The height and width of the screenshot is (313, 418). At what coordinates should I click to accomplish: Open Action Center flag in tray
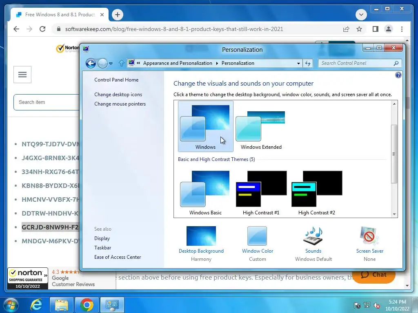point(357,305)
